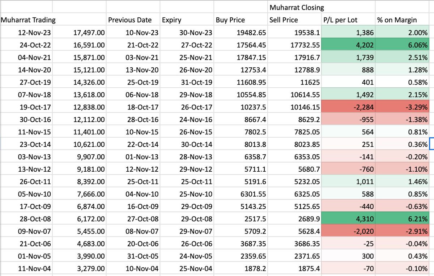Click buy price cell 6301.55
This screenshot has height=276, width=434.
click(x=241, y=193)
